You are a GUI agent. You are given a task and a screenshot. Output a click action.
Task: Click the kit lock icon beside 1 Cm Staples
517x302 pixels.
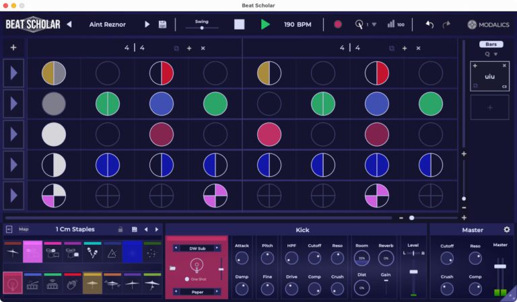(x=120, y=229)
